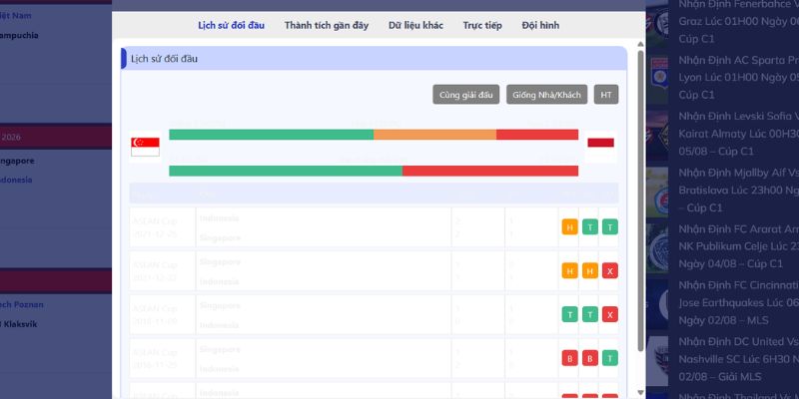Click second B badge in 2016-11-25 row

click(589, 358)
